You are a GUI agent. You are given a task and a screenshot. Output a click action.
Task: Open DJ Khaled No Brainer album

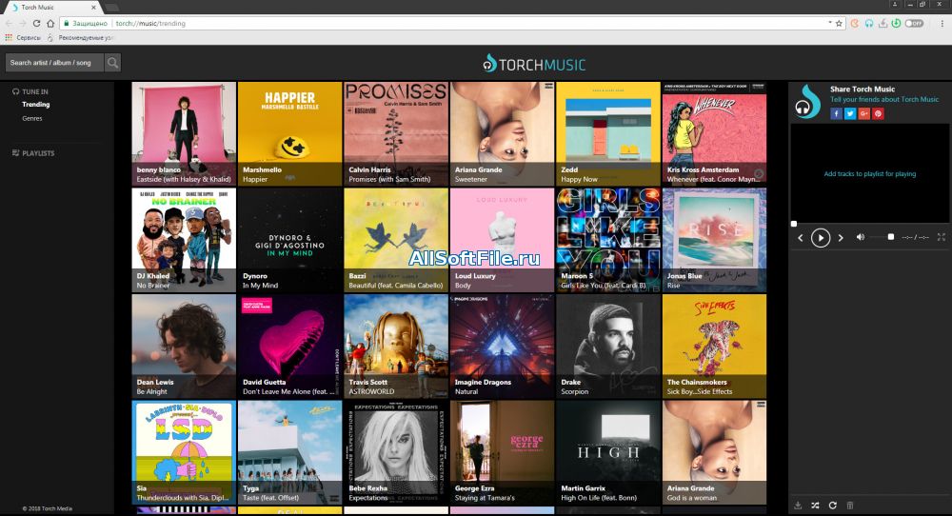[184, 240]
